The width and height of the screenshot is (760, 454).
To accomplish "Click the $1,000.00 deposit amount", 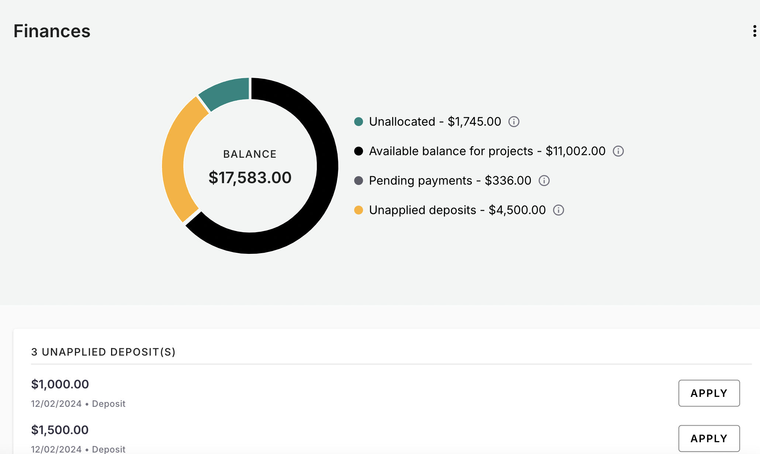I will pos(60,384).
